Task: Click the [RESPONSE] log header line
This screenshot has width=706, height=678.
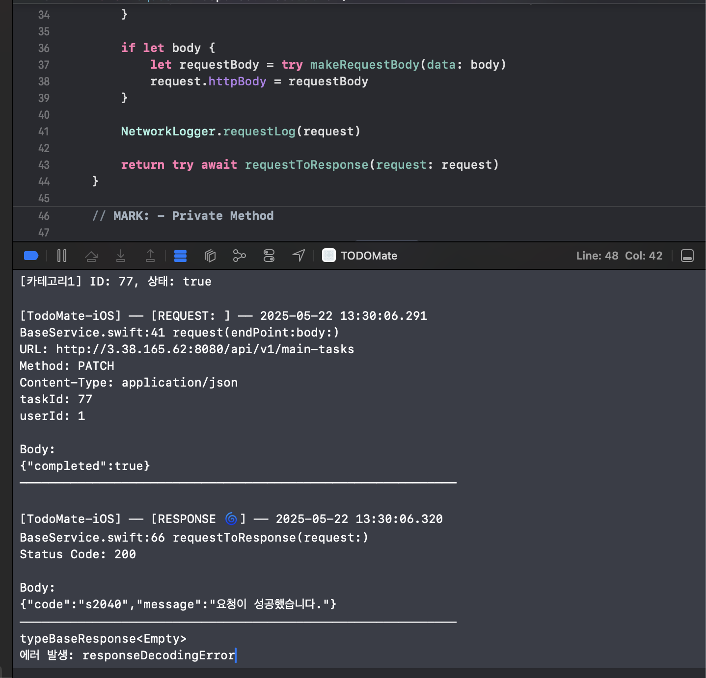Action: tap(231, 519)
